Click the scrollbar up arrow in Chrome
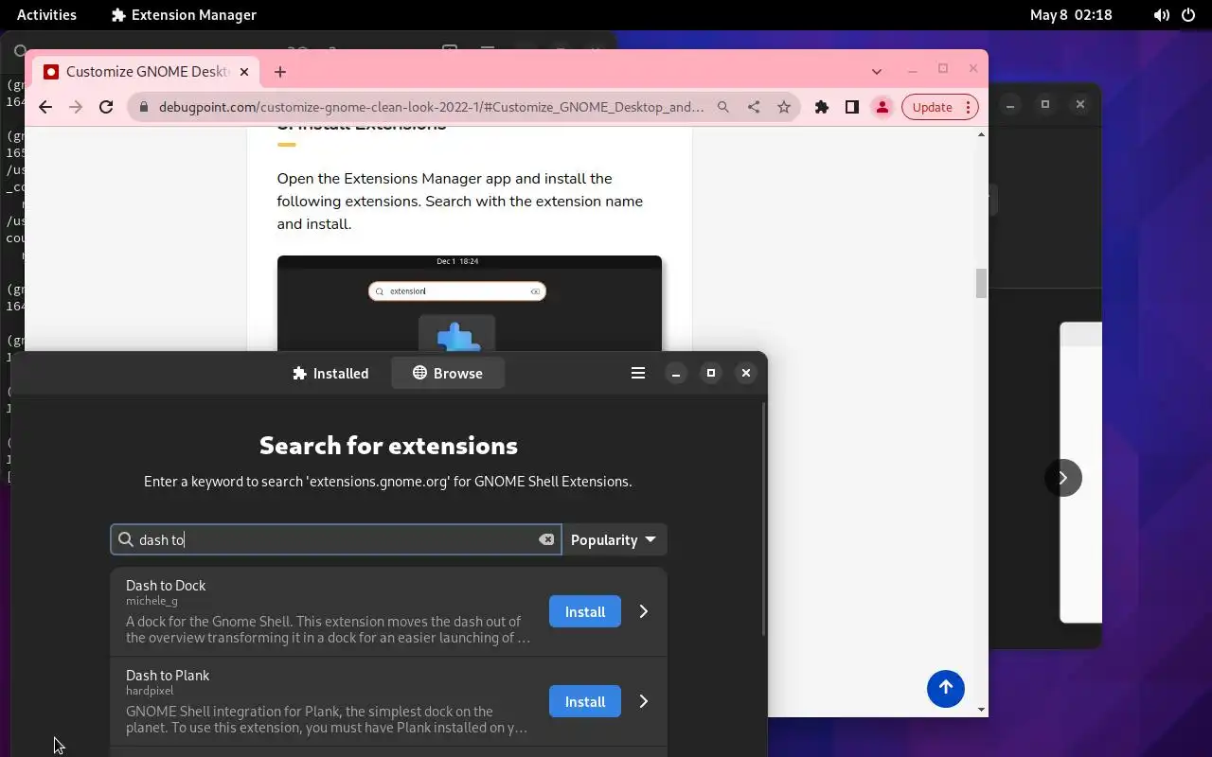 point(981,134)
